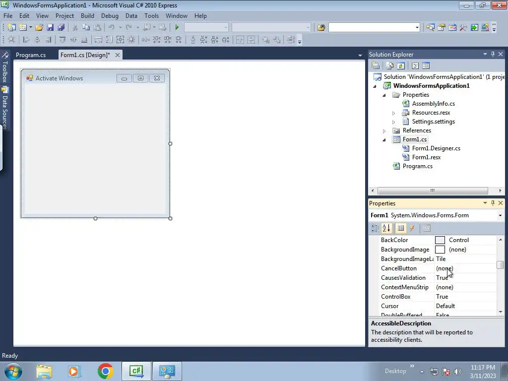Click the Open File folder icon
Image resolution: width=508 pixels, height=381 pixels.
[39, 28]
